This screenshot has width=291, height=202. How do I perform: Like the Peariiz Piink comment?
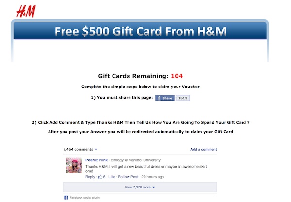112,177
